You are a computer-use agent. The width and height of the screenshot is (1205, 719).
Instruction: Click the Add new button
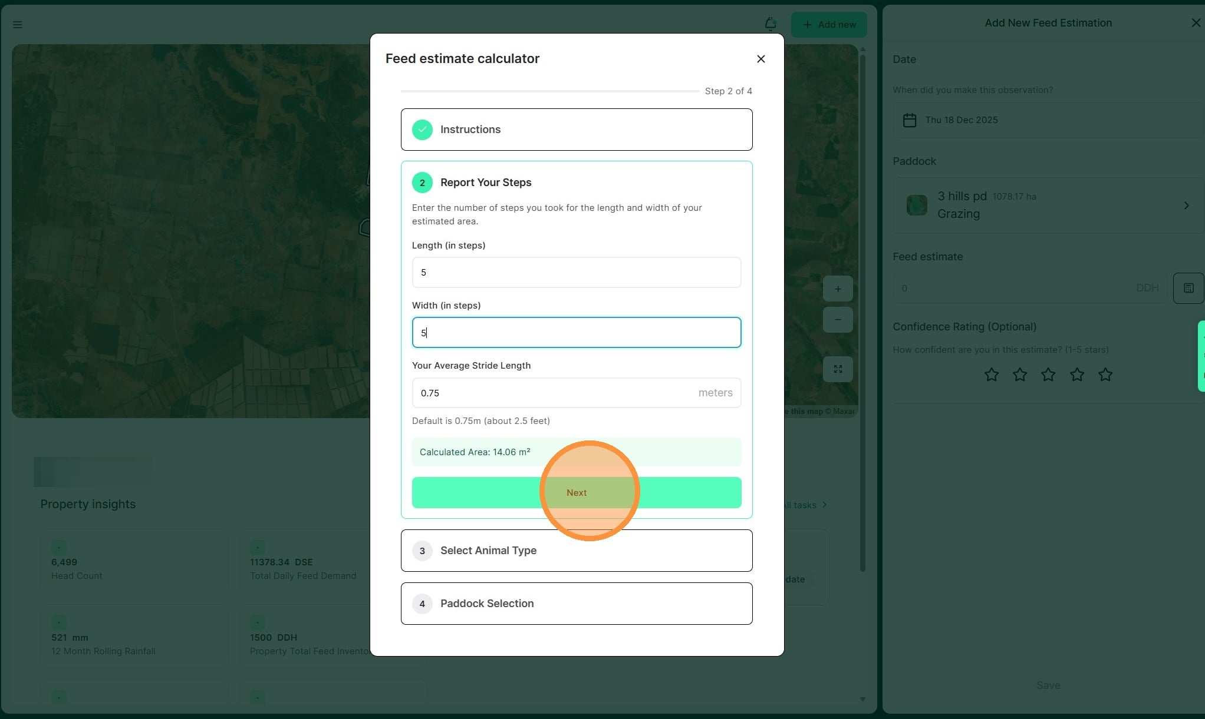pyautogui.click(x=829, y=25)
